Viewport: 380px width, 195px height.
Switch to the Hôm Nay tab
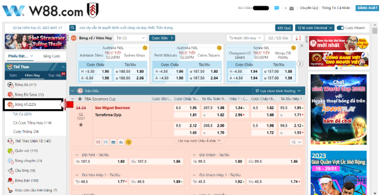(32, 75)
